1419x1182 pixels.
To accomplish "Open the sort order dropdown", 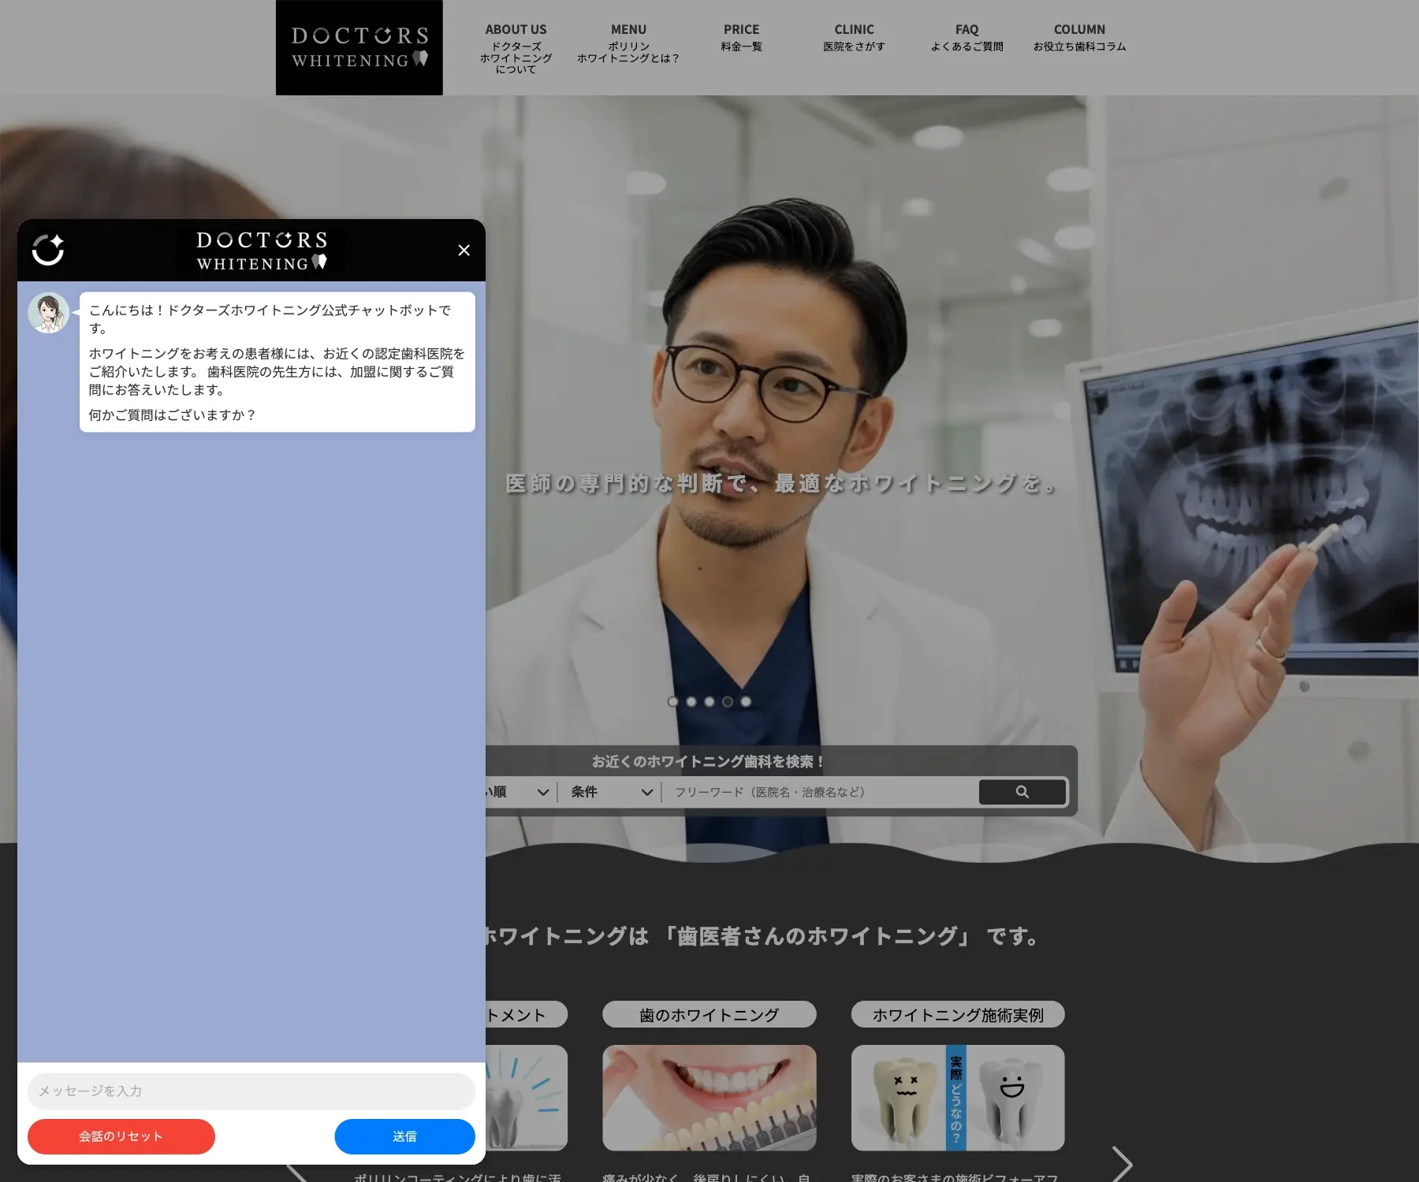I will (x=520, y=792).
